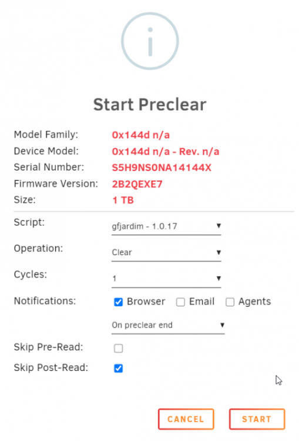Click the Start Preclear heading
This screenshot has height=441, width=299.
pos(150,105)
